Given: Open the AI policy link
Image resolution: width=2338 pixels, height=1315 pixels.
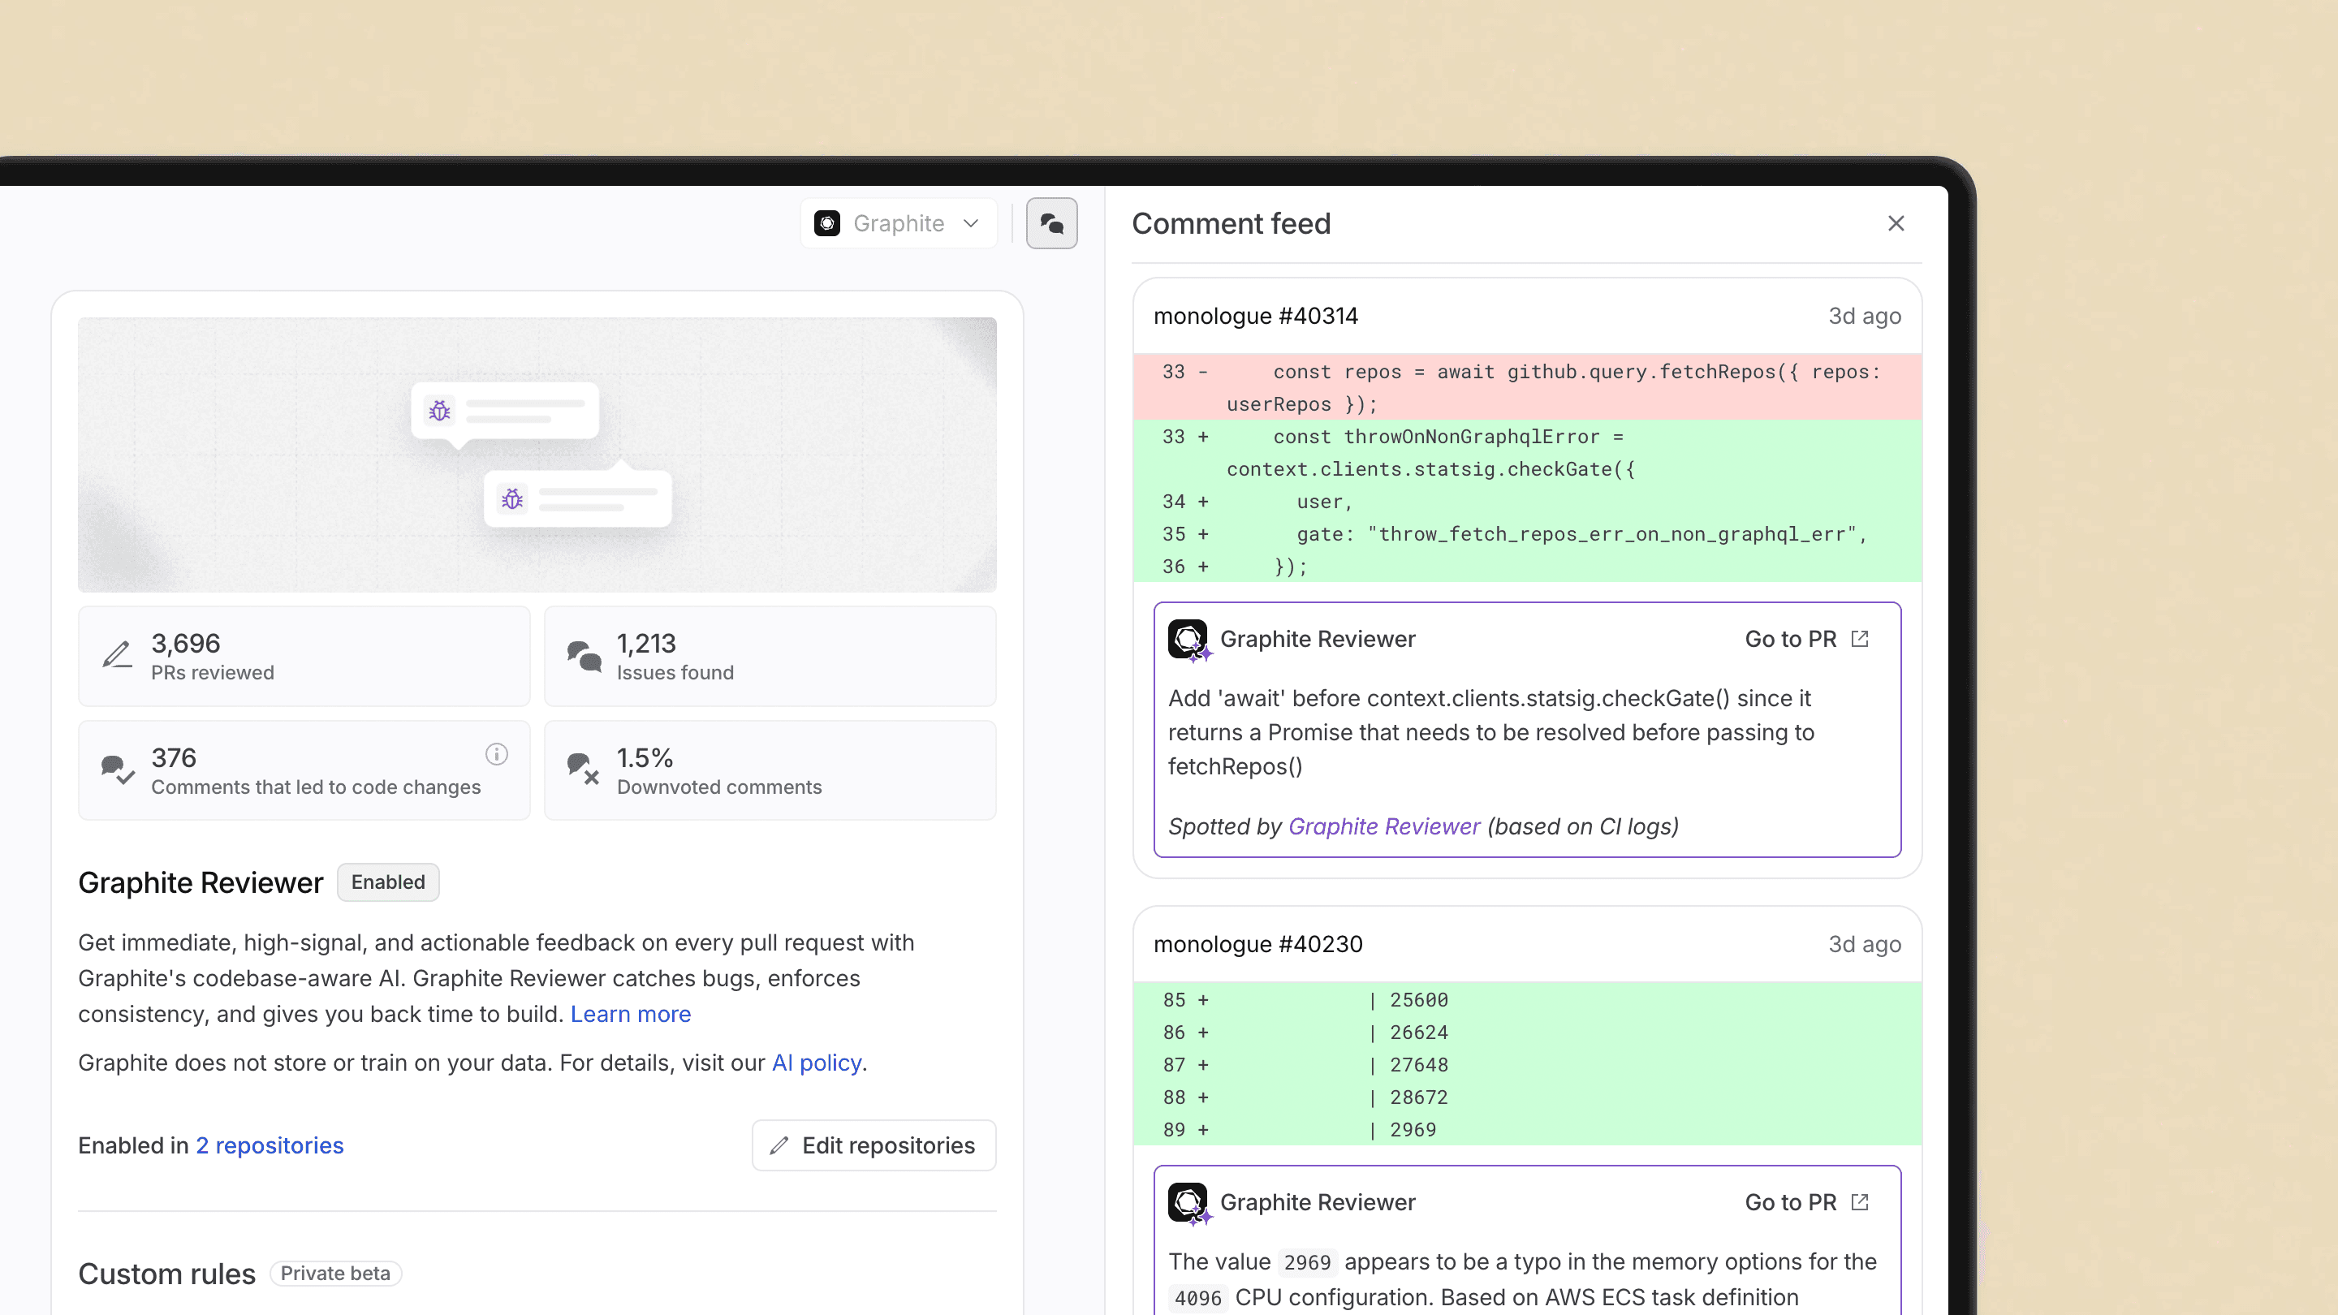Looking at the screenshot, I should point(816,1063).
